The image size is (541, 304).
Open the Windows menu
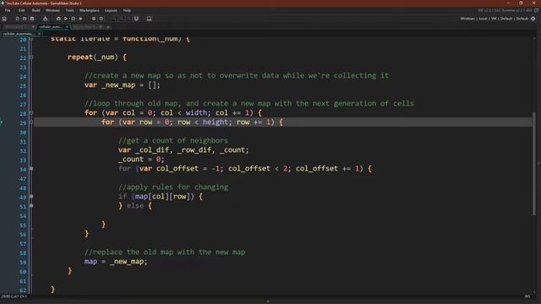tap(52, 10)
